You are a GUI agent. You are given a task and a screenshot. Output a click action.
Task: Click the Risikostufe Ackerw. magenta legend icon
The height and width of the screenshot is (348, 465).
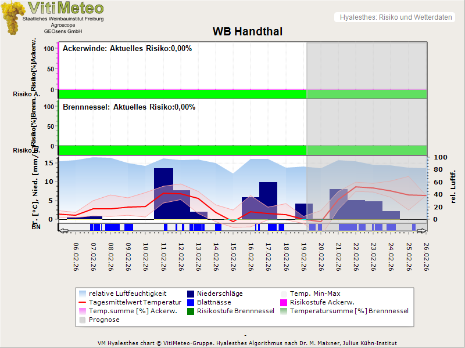(x=284, y=302)
